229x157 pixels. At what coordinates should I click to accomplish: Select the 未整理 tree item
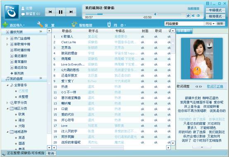pyautogui.click(x=23, y=97)
